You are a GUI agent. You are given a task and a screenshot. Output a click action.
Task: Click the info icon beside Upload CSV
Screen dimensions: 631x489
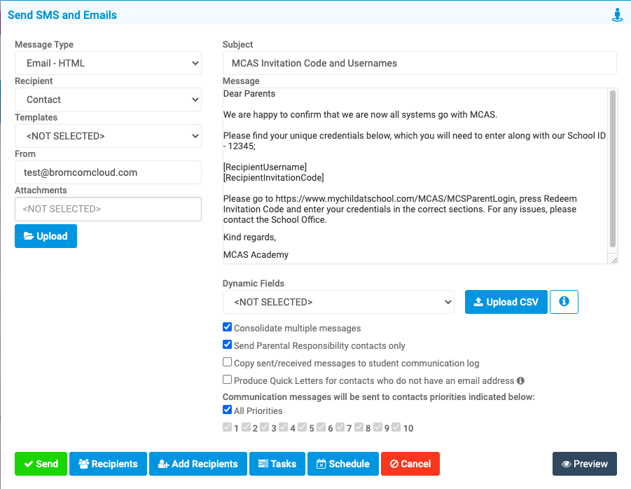(x=564, y=301)
